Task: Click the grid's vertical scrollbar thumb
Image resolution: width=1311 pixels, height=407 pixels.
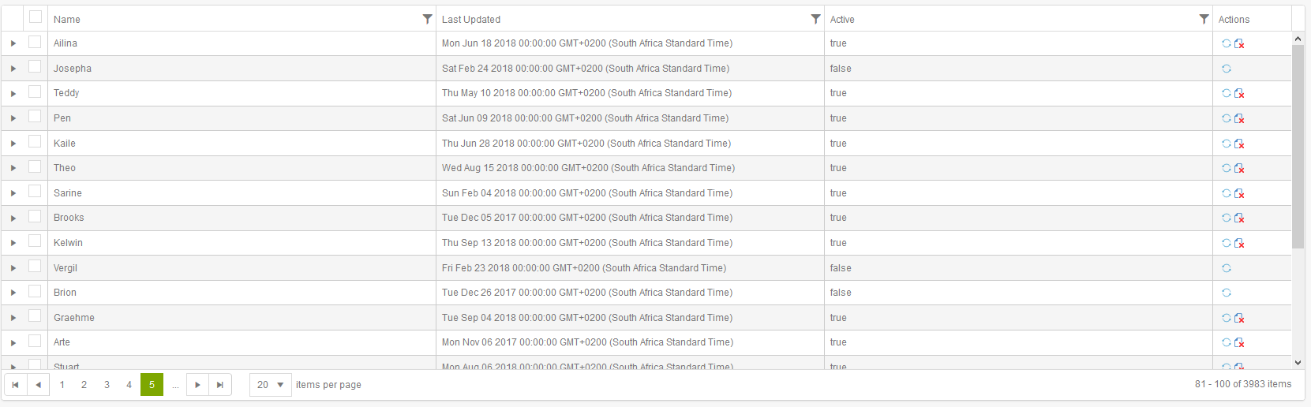Action: [x=1298, y=147]
